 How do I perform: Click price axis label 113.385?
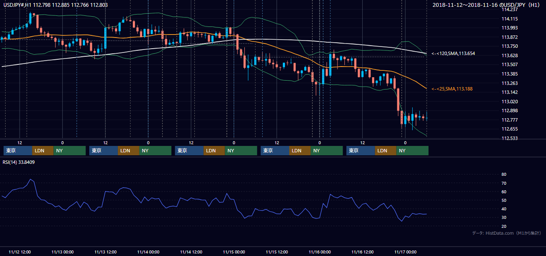coord(510,74)
